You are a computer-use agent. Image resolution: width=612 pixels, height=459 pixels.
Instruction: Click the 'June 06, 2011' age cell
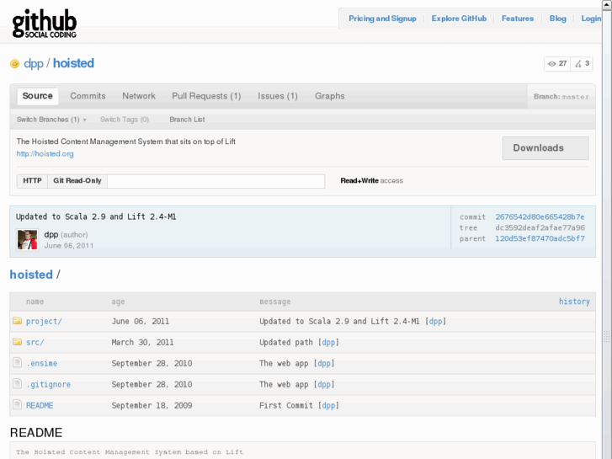[x=141, y=321]
